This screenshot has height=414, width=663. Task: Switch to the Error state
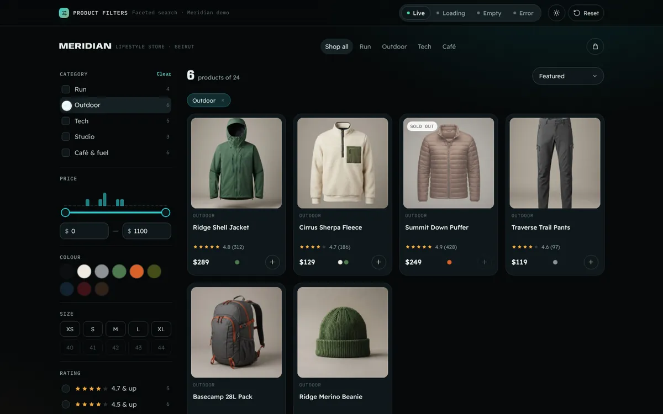pyautogui.click(x=523, y=13)
